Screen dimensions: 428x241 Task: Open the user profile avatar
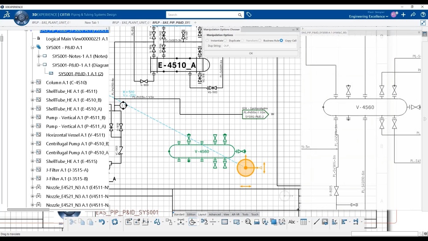coord(394,14)
